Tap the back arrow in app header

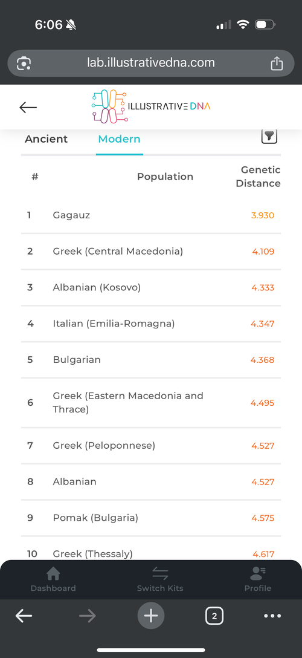pos(28,108)
